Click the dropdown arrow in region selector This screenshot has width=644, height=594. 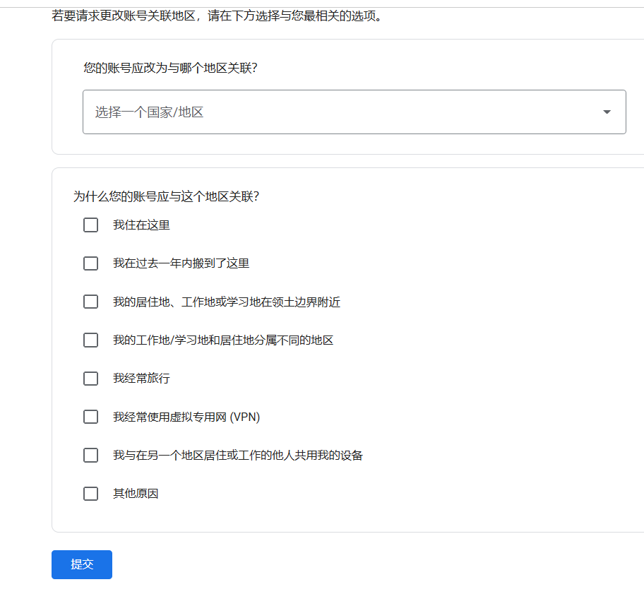[607, 112]
